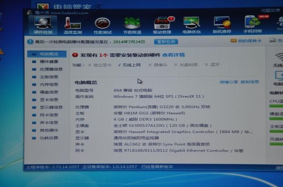Click the 问题反馈 feedback link
The height and width of the screenshot is (187, 283).
coord(270,10)
